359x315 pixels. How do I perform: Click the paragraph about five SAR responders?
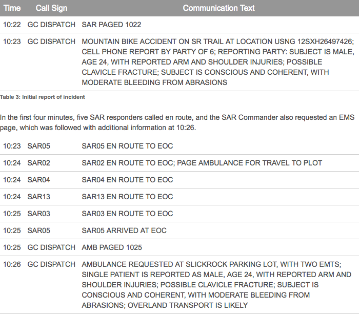click(x=178, y=122)
